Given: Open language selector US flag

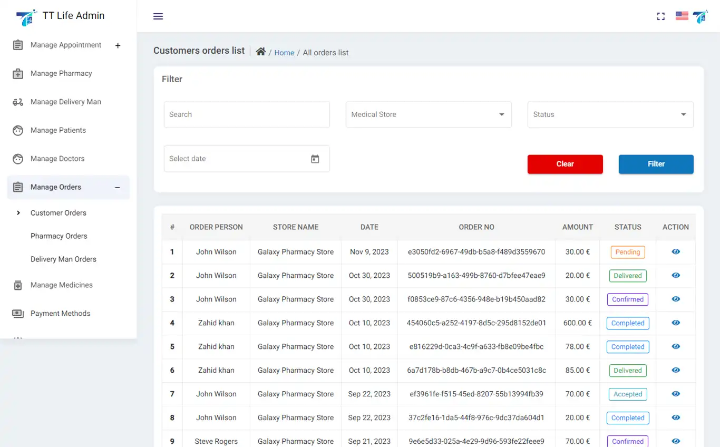Looking at the screenshot, I should tap(682, 16).
